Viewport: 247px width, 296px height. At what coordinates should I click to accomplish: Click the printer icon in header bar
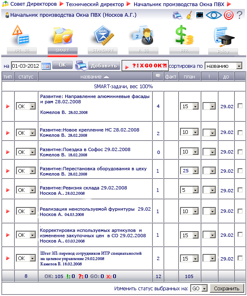(x=177, y=15)
